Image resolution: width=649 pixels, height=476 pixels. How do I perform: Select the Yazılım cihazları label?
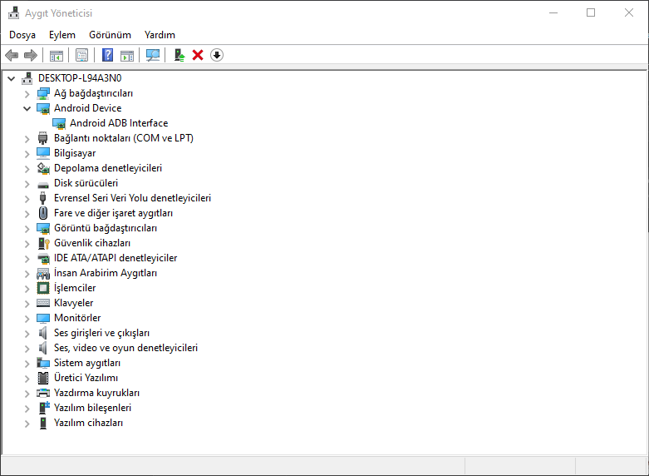[x=89, y=423]
